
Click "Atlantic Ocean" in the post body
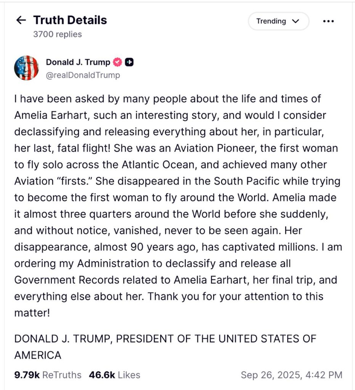tap(165, 165)
